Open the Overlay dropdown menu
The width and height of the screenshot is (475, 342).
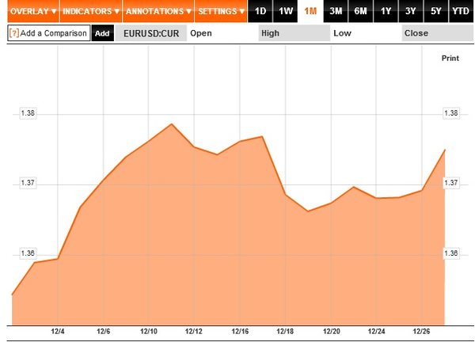coord(33,11)
